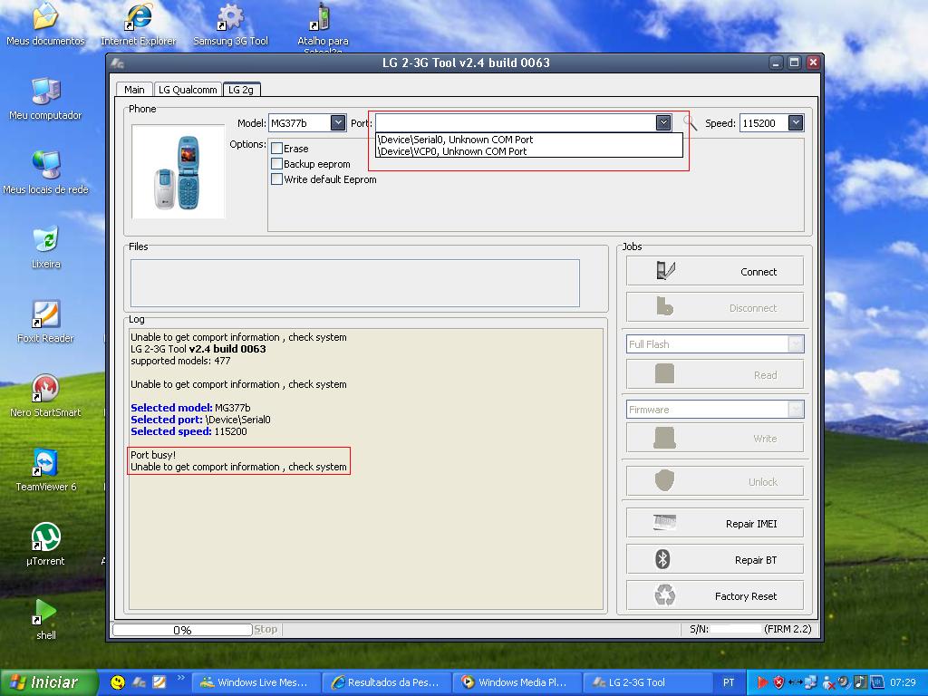
Task: Switch to Windows Media Player taskbar item
Action: [517, 682]
